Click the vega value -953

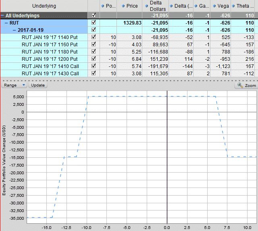[x=225, y=59]
